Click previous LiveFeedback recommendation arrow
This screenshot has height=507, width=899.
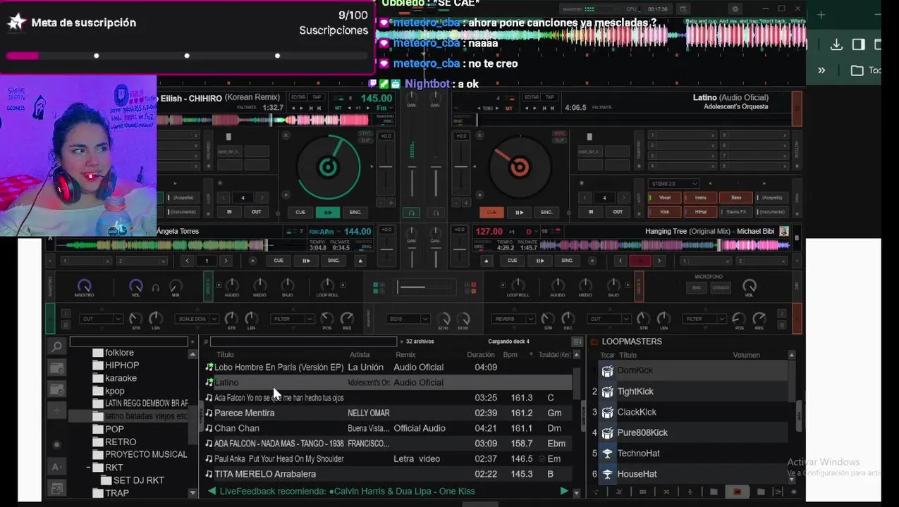pos(212,492)
